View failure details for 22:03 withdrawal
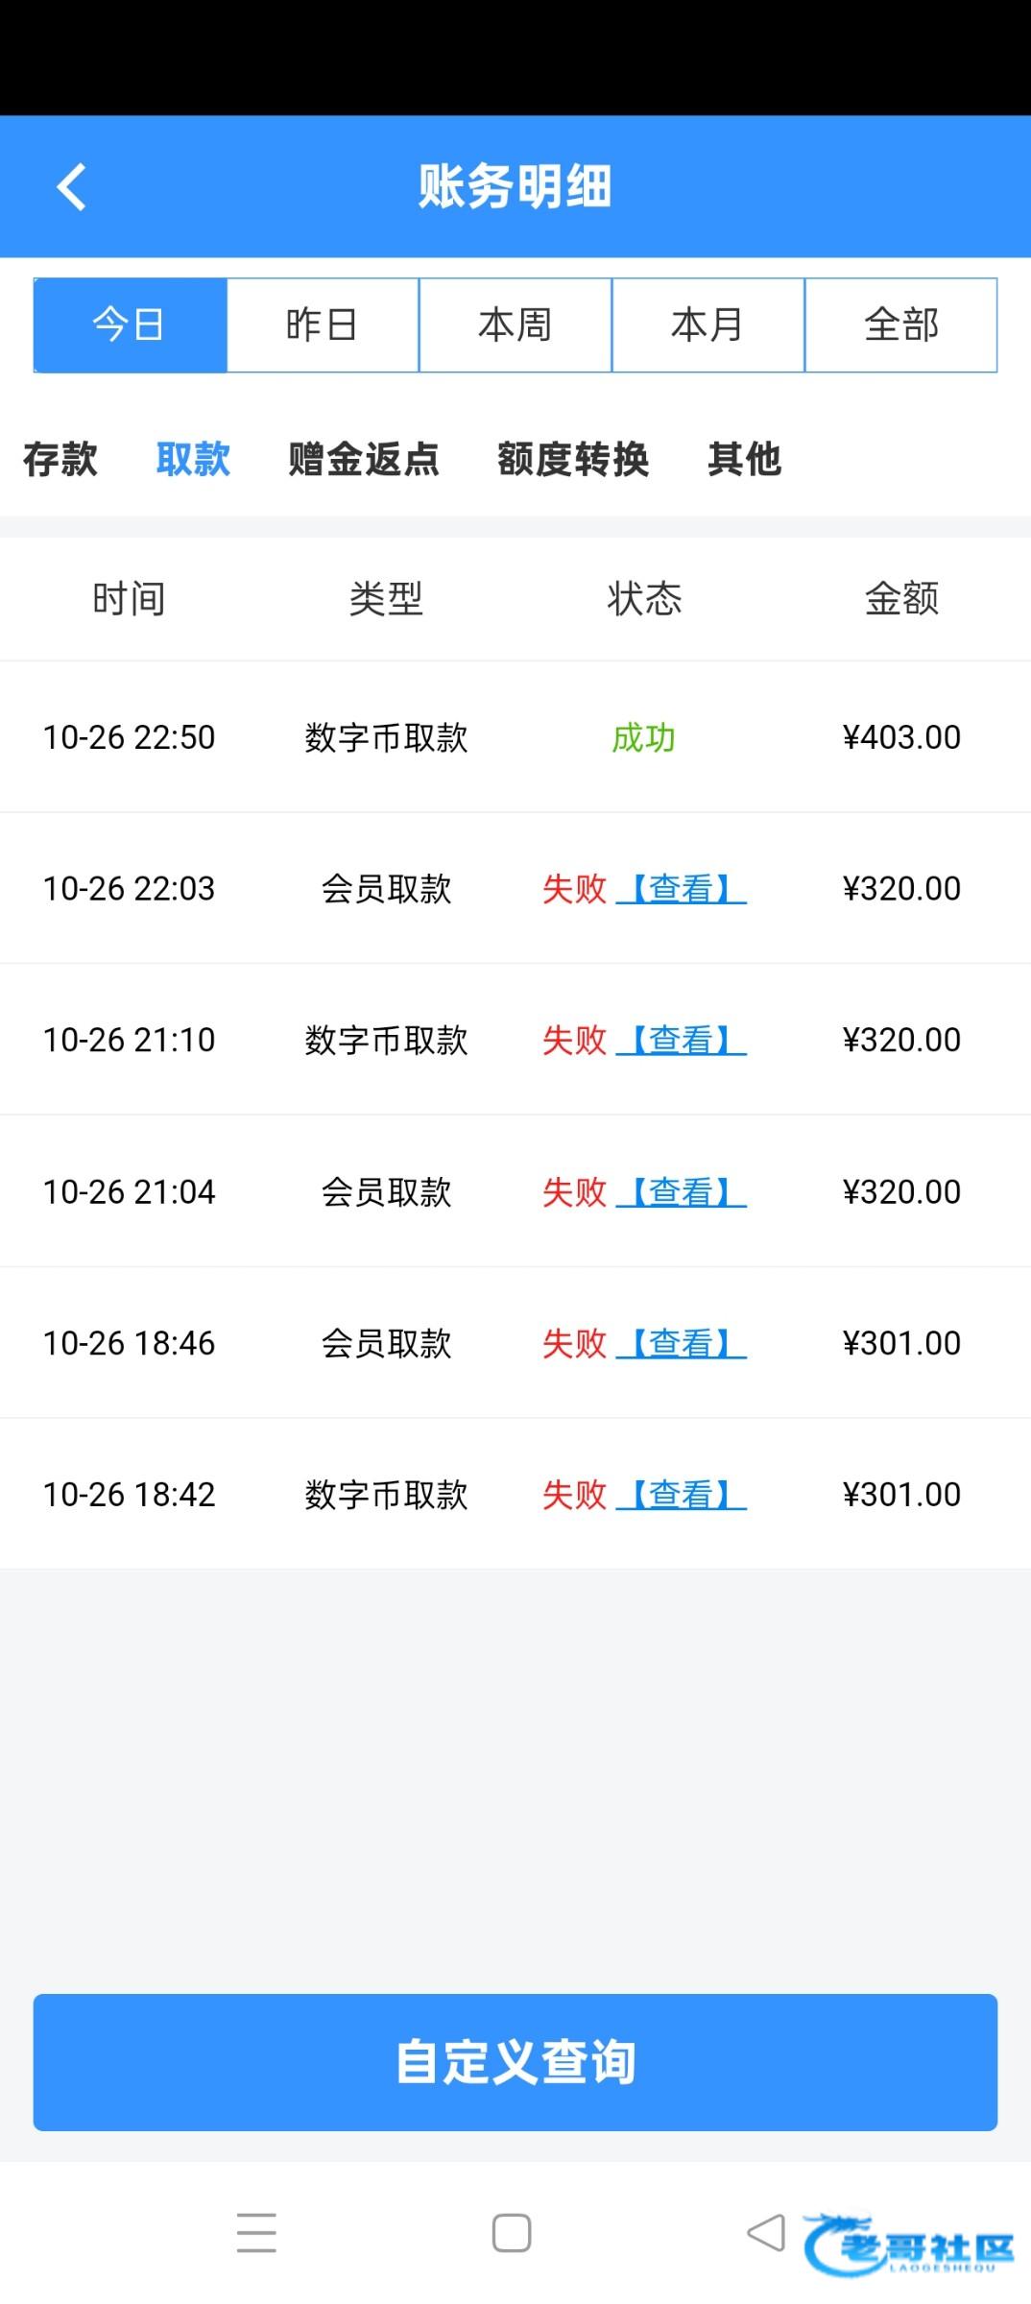 coord(681,889)
